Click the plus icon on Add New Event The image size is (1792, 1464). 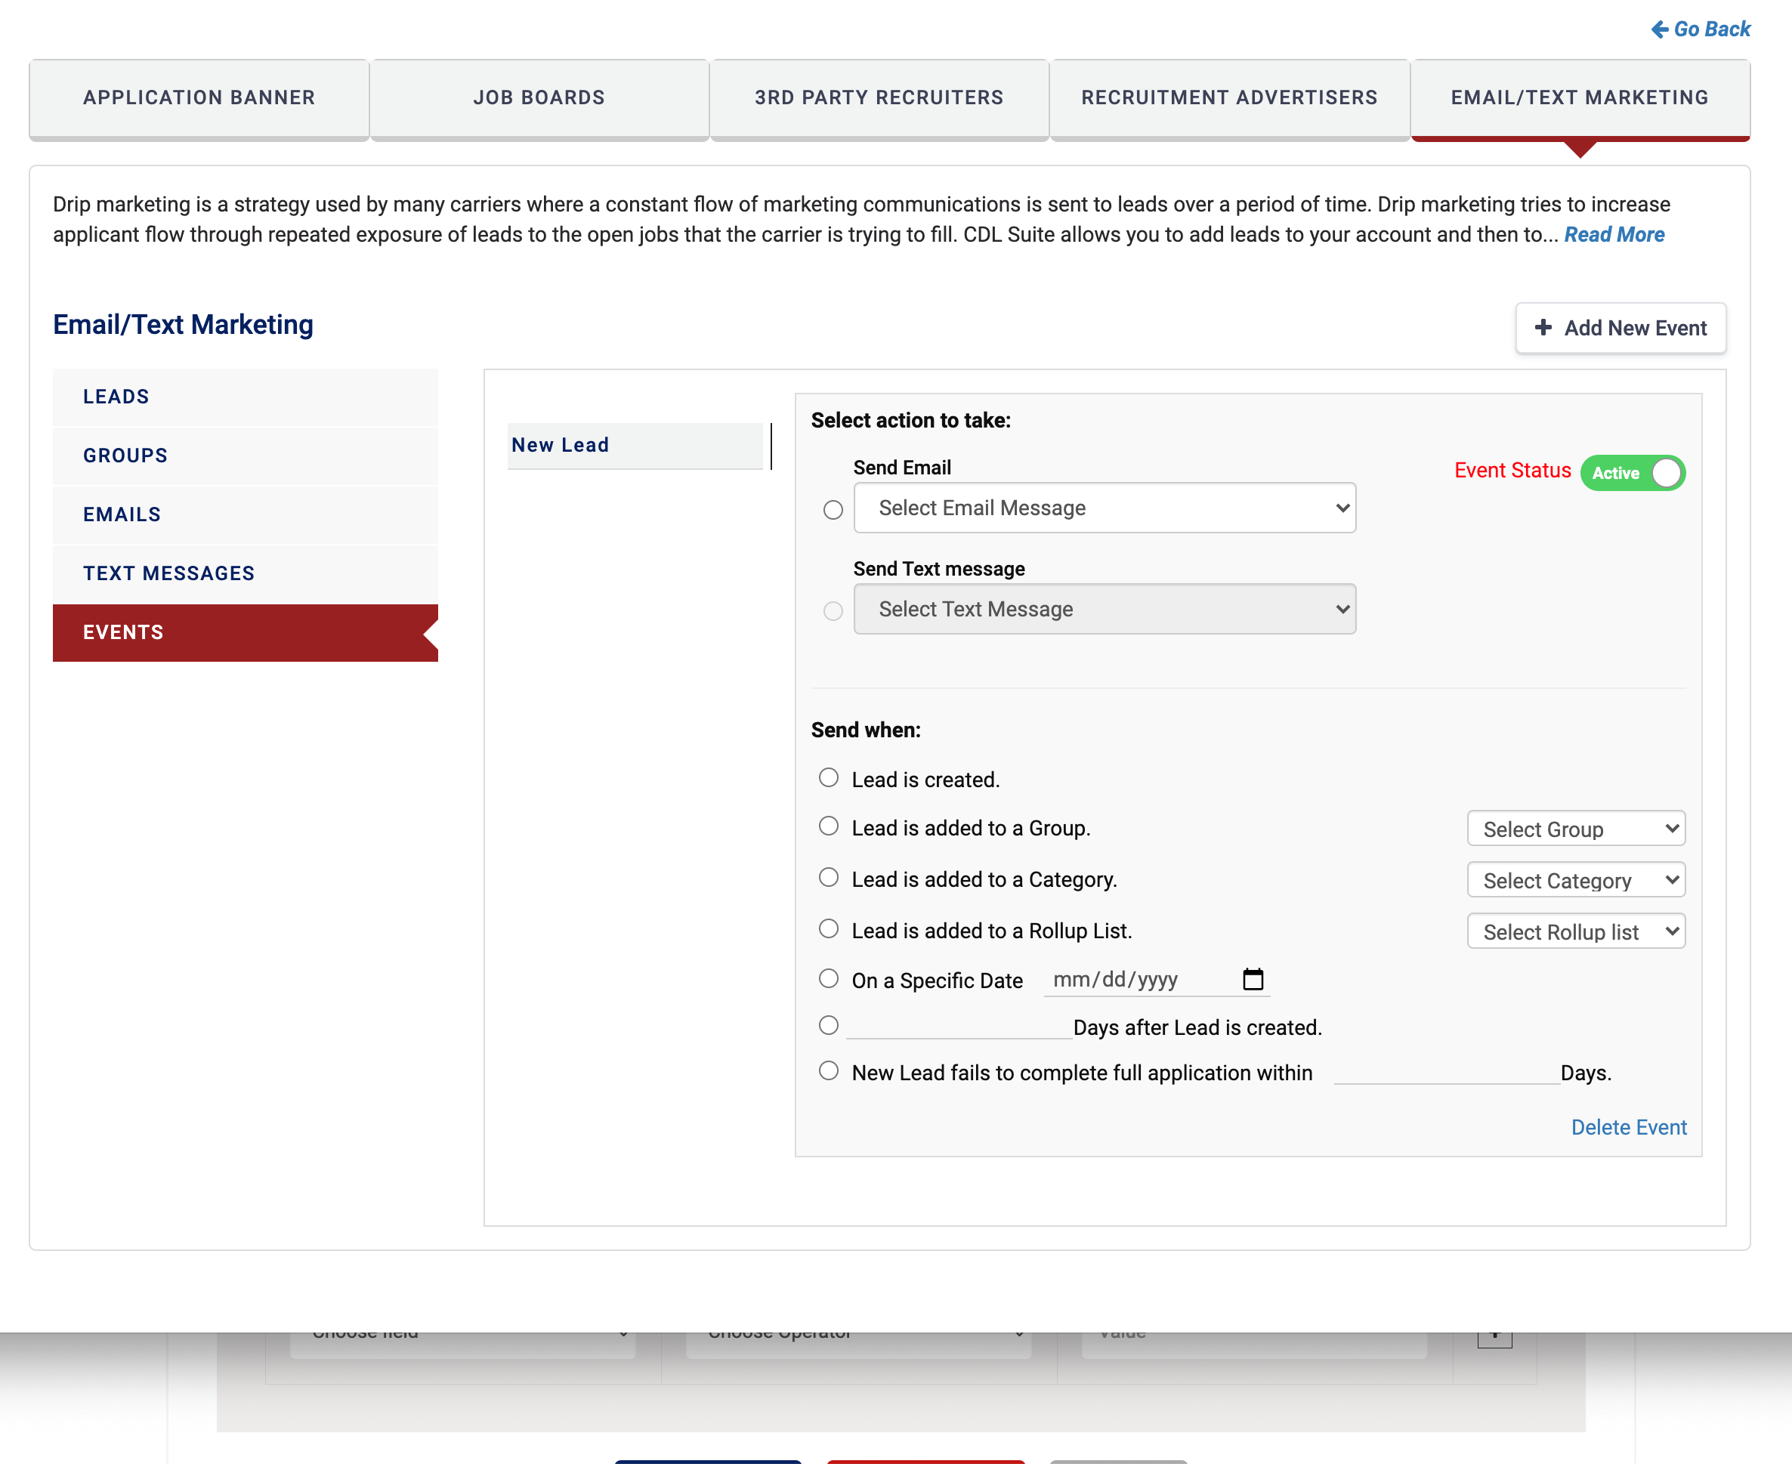coord(1543,327)
